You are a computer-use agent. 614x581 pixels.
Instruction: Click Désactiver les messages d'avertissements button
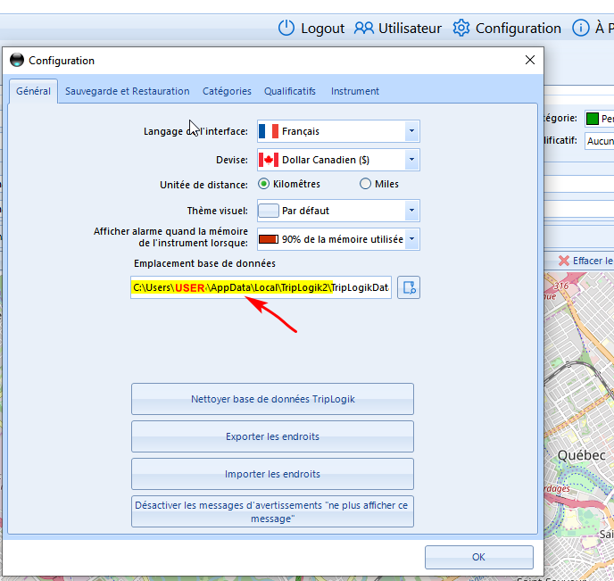pos(272,511)
